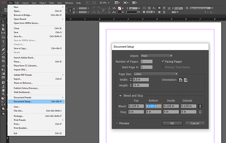The height and width of the screenshot is (143, 226).
Task: Select the Selection tool arrow
Action: tap(3, 22)
